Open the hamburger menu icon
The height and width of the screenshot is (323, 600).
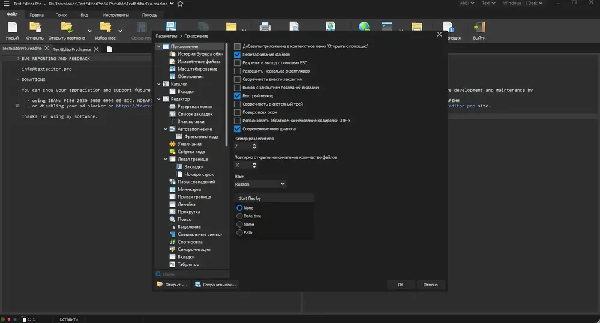tap(6, 4)
